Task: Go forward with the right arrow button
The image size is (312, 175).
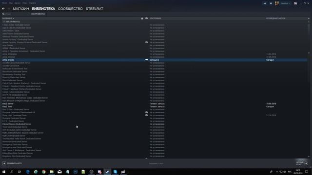Action: tap(9, 9)
